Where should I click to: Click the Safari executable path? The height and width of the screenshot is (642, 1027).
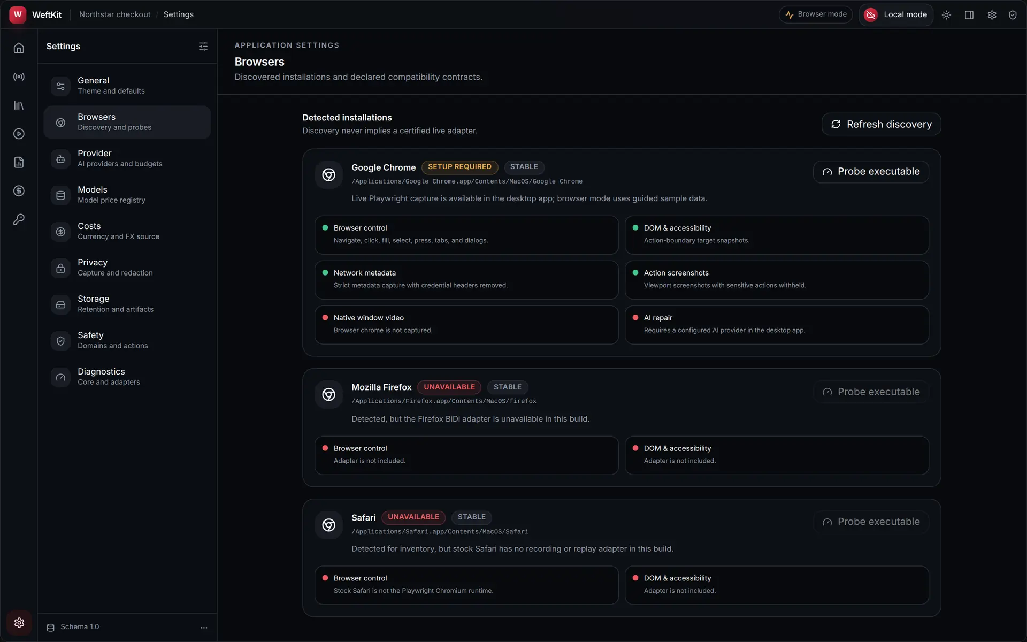[x=440, y=532]
